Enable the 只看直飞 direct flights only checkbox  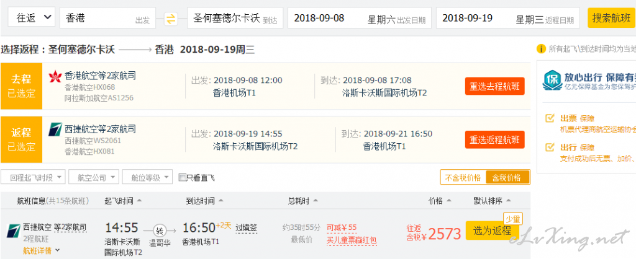point(182,178)
